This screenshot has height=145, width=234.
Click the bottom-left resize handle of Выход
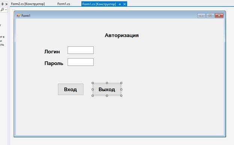pyautogui.click(x=93, y=96)
